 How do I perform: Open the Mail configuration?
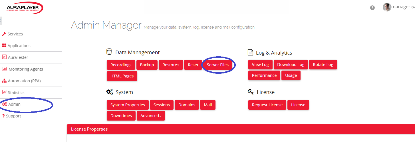[x=208, y=105]
